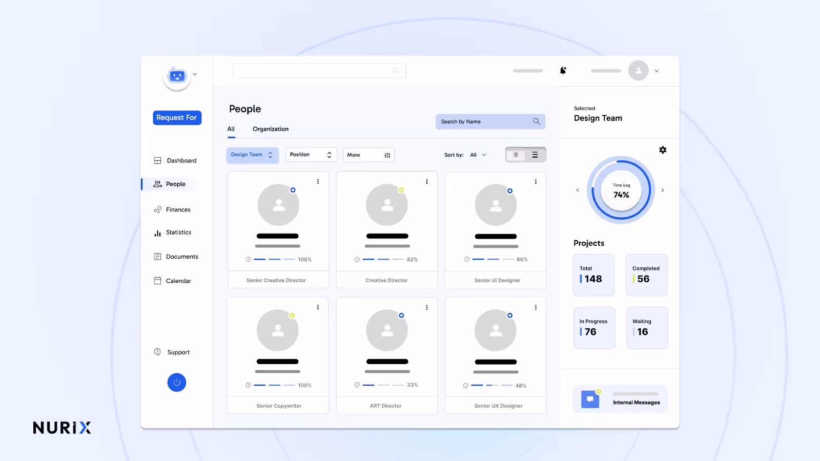Click the Search by Name field
Viewport: 820px width, 461px height.
(x=490, y=121)
